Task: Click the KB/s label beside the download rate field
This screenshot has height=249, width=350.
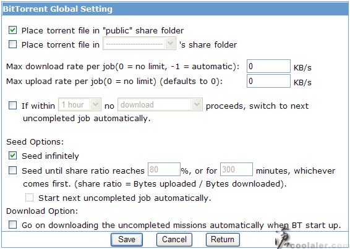Action: tap(302, 67)
